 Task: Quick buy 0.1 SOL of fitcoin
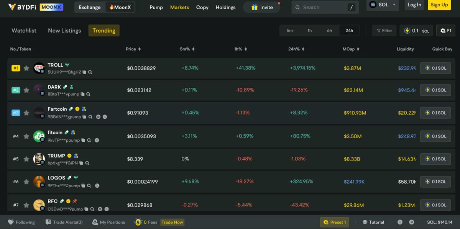coord(435,136)
